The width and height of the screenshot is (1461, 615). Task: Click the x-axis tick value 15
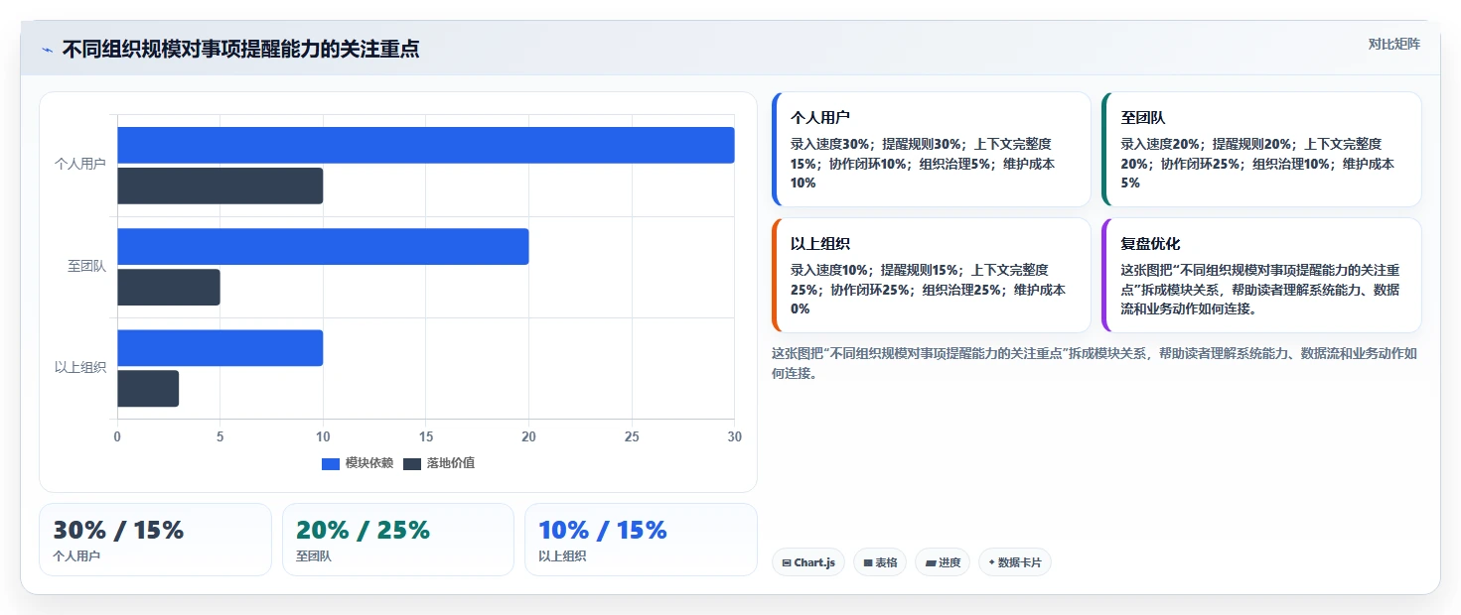click(426, 436)
